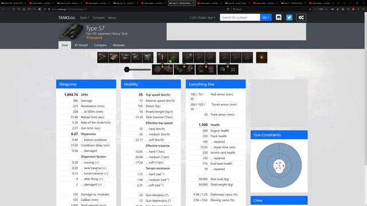Toggle the fourth crew skill icon
This screenshot has height=206, width=367.
(x=189, y=70)
